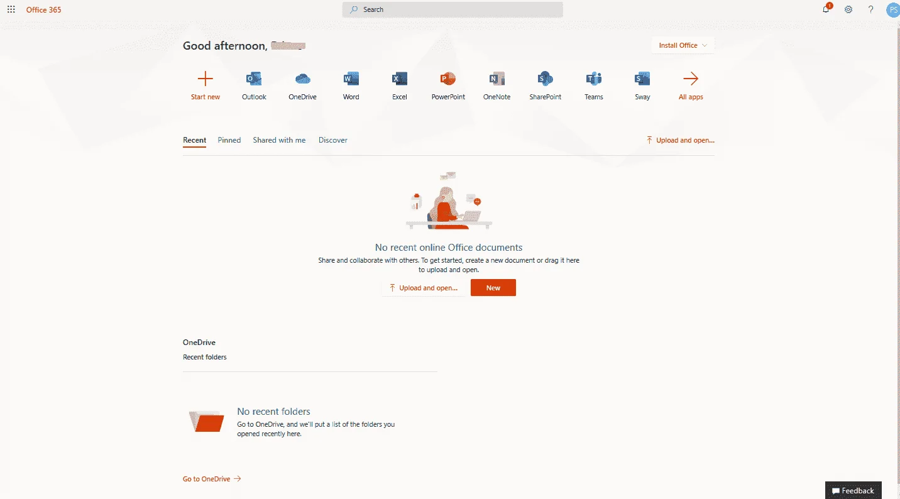Launch Word

coord(351,85)
